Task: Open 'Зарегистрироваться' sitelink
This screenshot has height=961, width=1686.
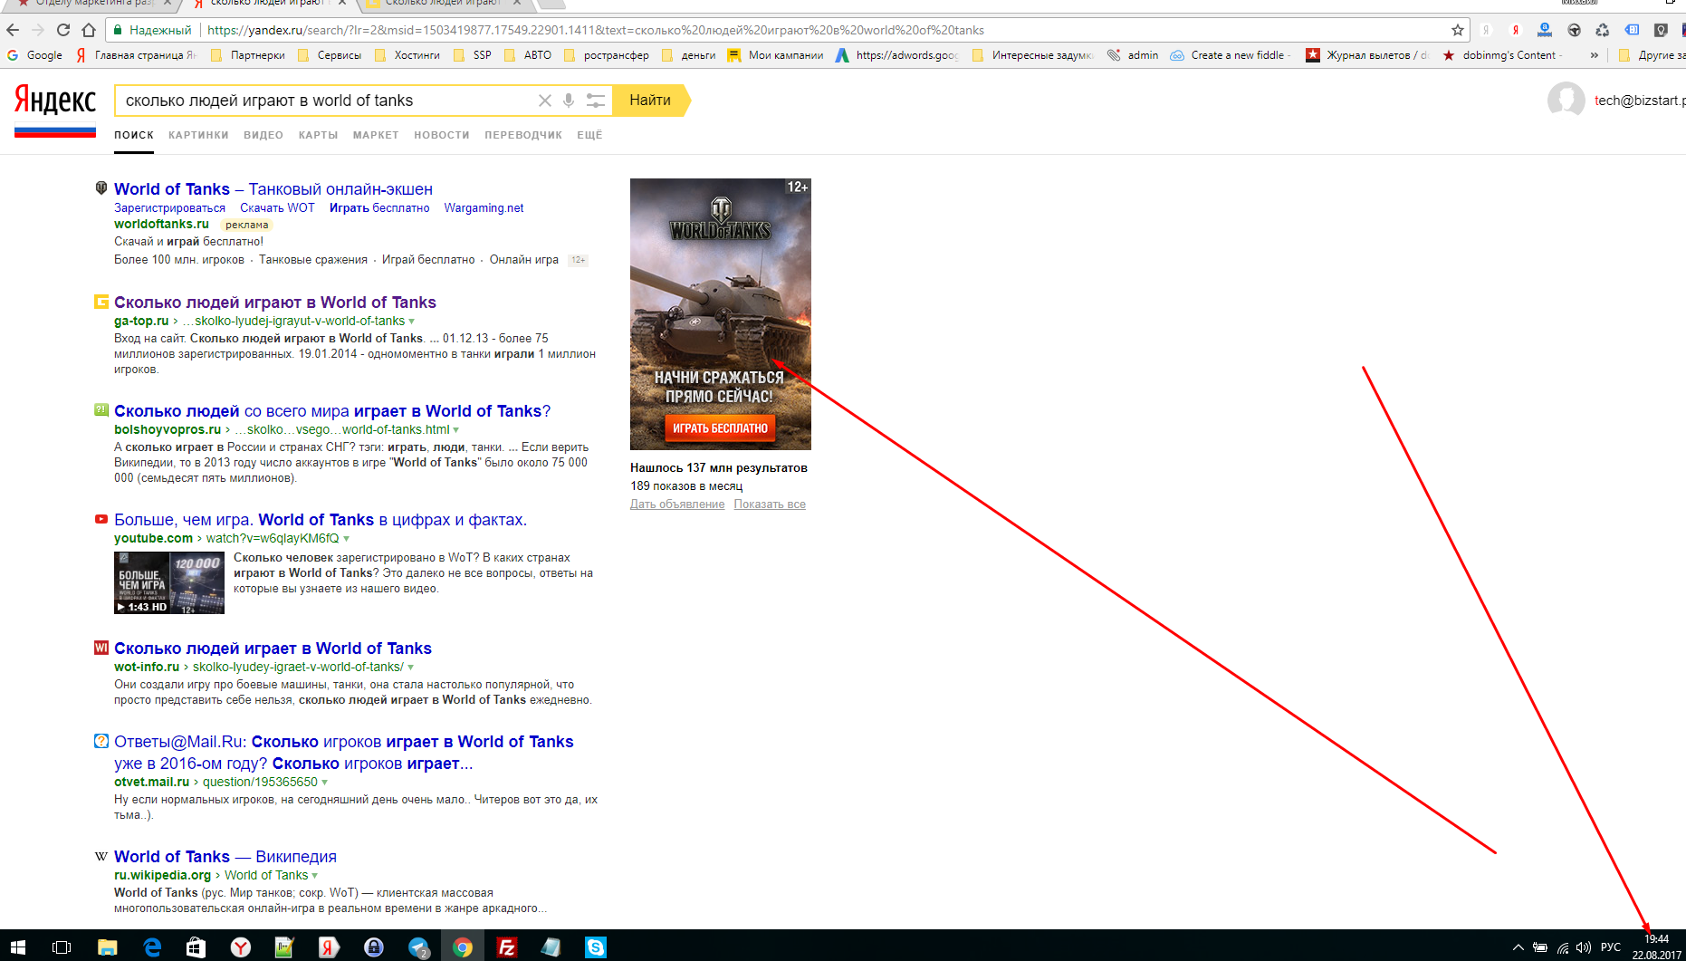Action: click(169, 208)
